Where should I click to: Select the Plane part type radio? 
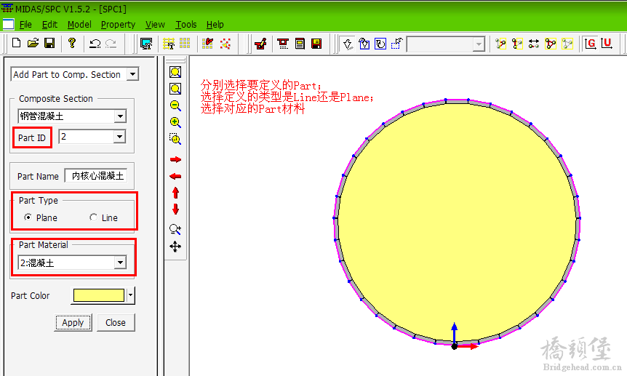pyautogui.click(x=28, y=217)
